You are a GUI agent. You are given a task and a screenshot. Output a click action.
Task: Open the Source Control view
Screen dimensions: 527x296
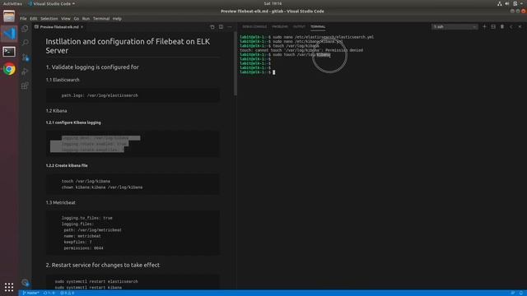tap(25, 57)
